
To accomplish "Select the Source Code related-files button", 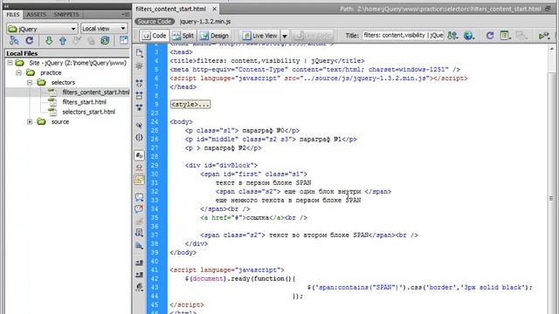I will click(155, 21).
